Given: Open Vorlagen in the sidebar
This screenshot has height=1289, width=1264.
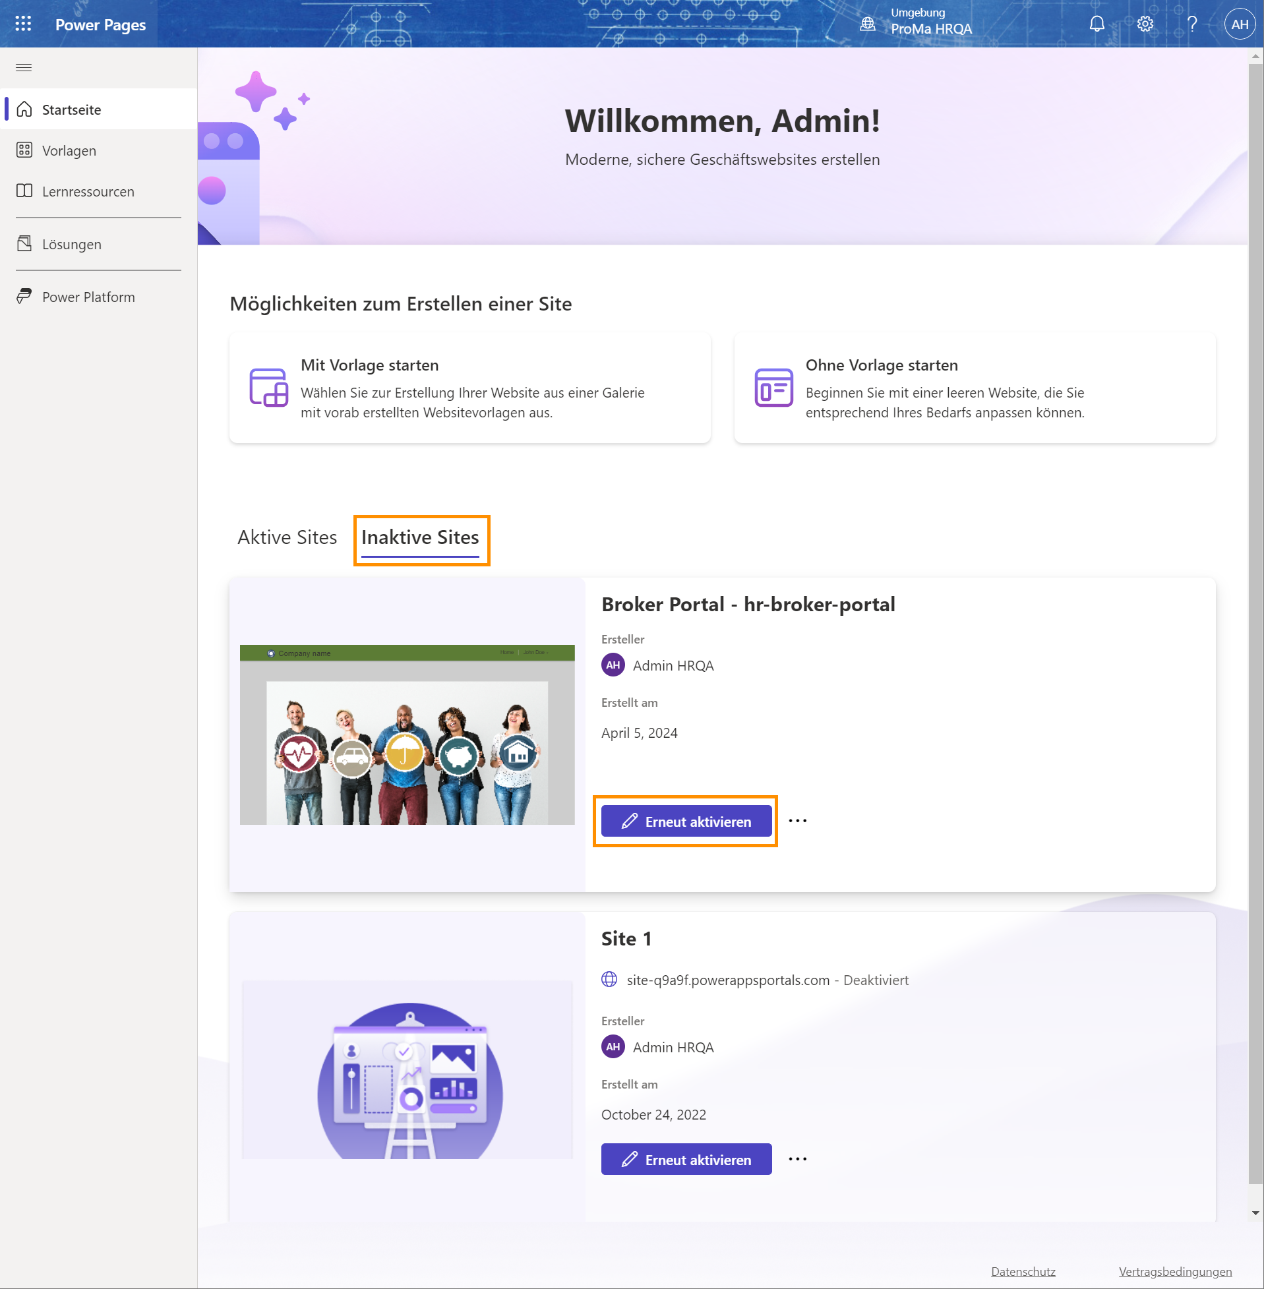Looking at the screenshot, I should pos(99,150).
